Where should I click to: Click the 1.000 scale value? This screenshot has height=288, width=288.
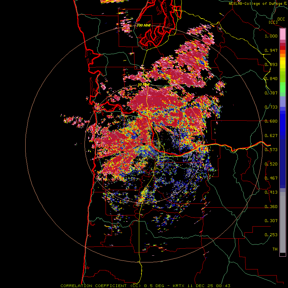[x=271, y=36]
